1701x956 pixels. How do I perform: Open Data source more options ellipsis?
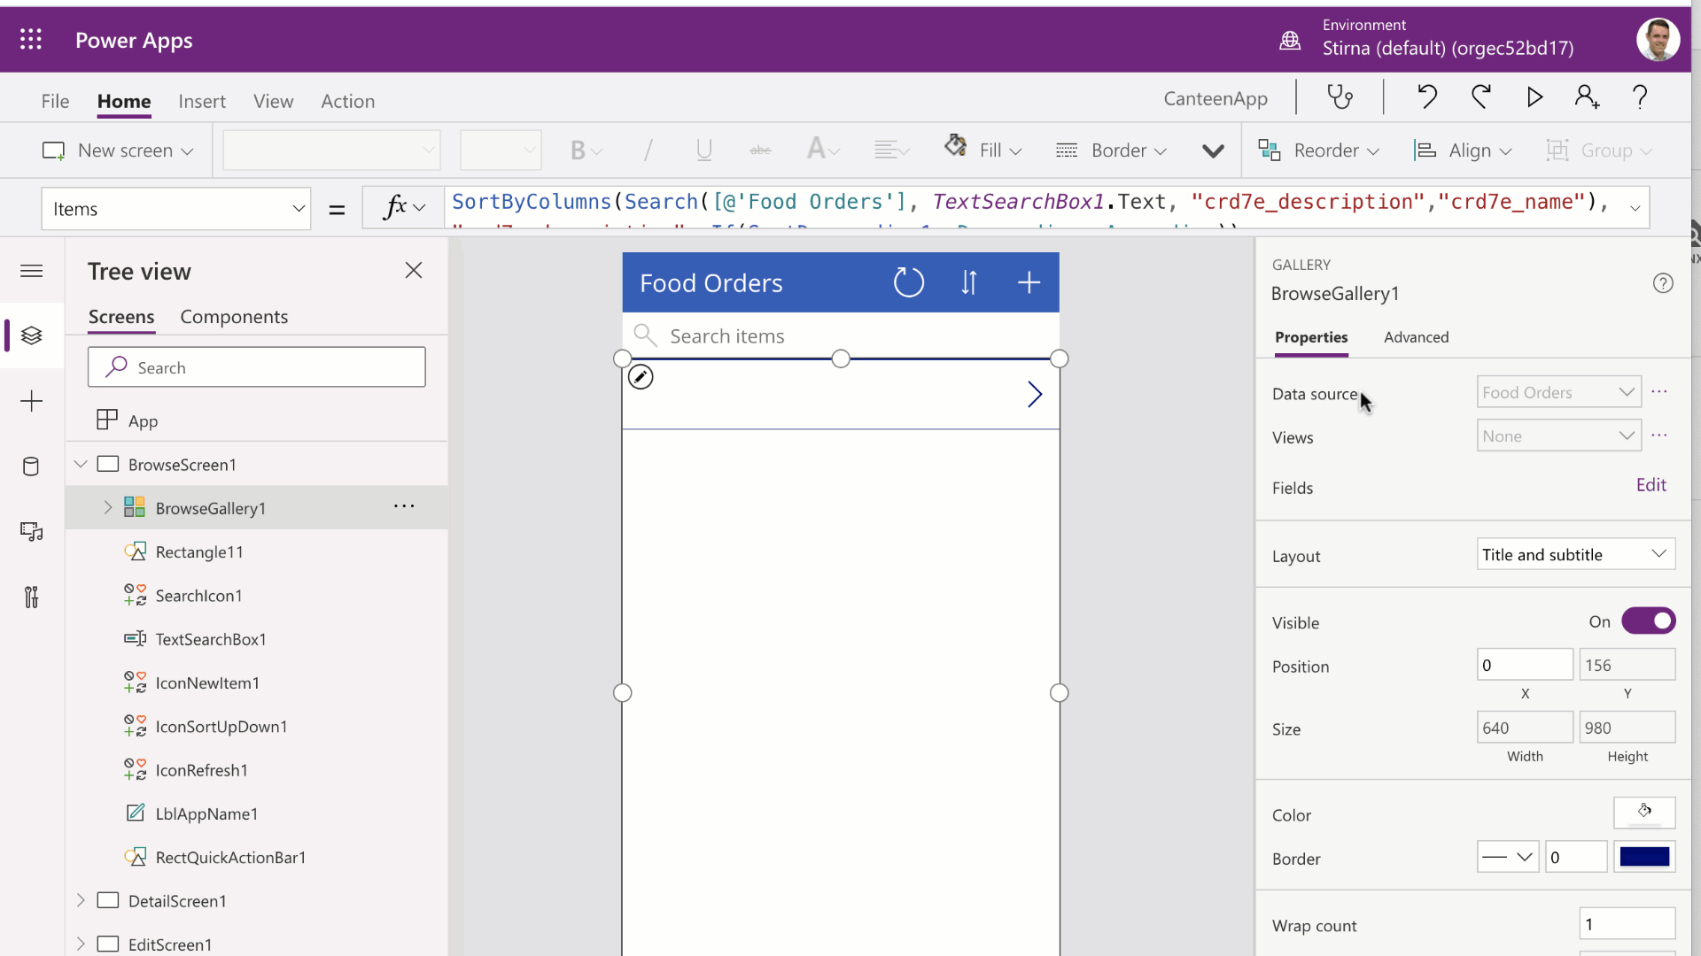1659,391
